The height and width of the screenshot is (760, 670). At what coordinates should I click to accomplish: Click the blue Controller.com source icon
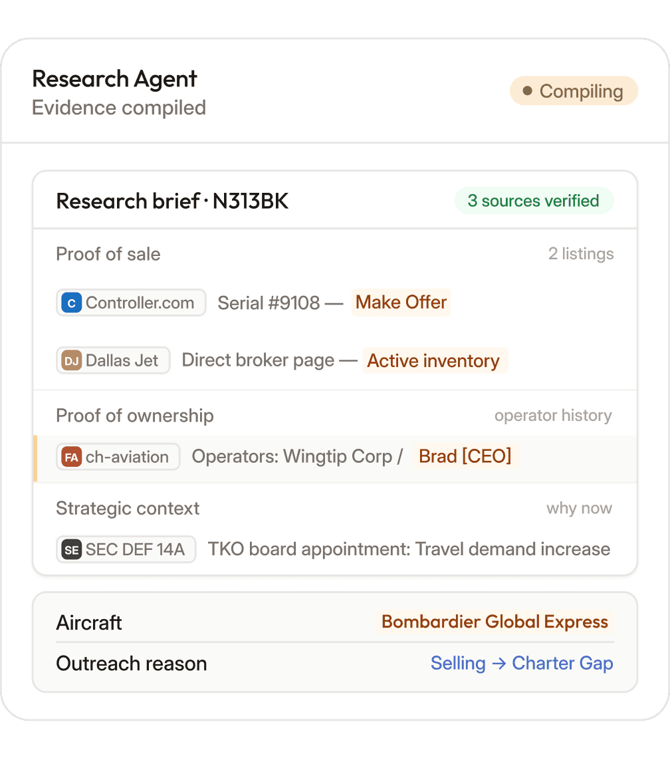point(71,303)
